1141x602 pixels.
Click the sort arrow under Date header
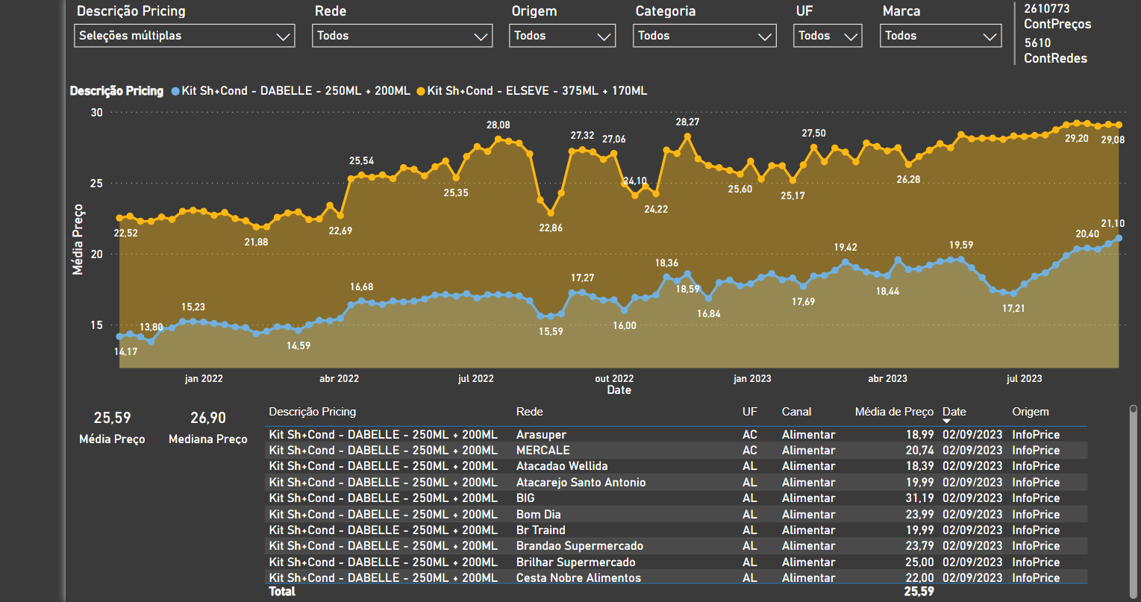(x=947, y=421)
